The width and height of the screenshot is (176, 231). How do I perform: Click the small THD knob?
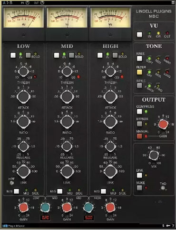click(163, 188)
